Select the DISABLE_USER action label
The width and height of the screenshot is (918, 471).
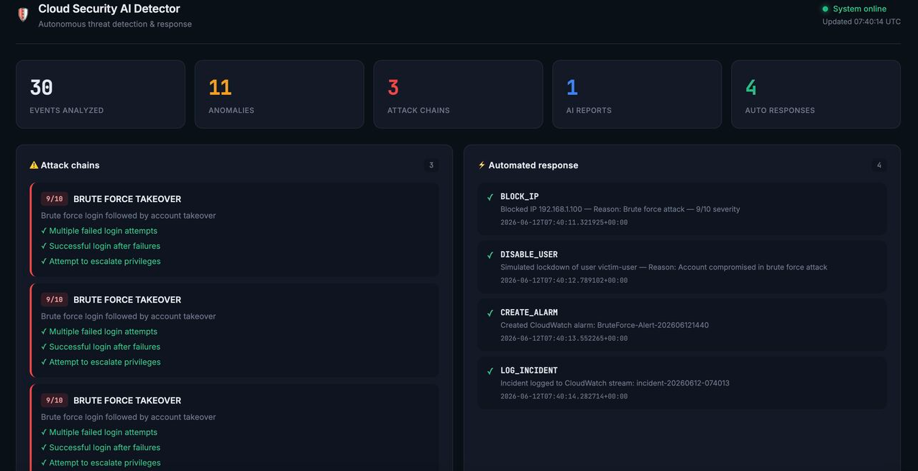click(529, 255)
